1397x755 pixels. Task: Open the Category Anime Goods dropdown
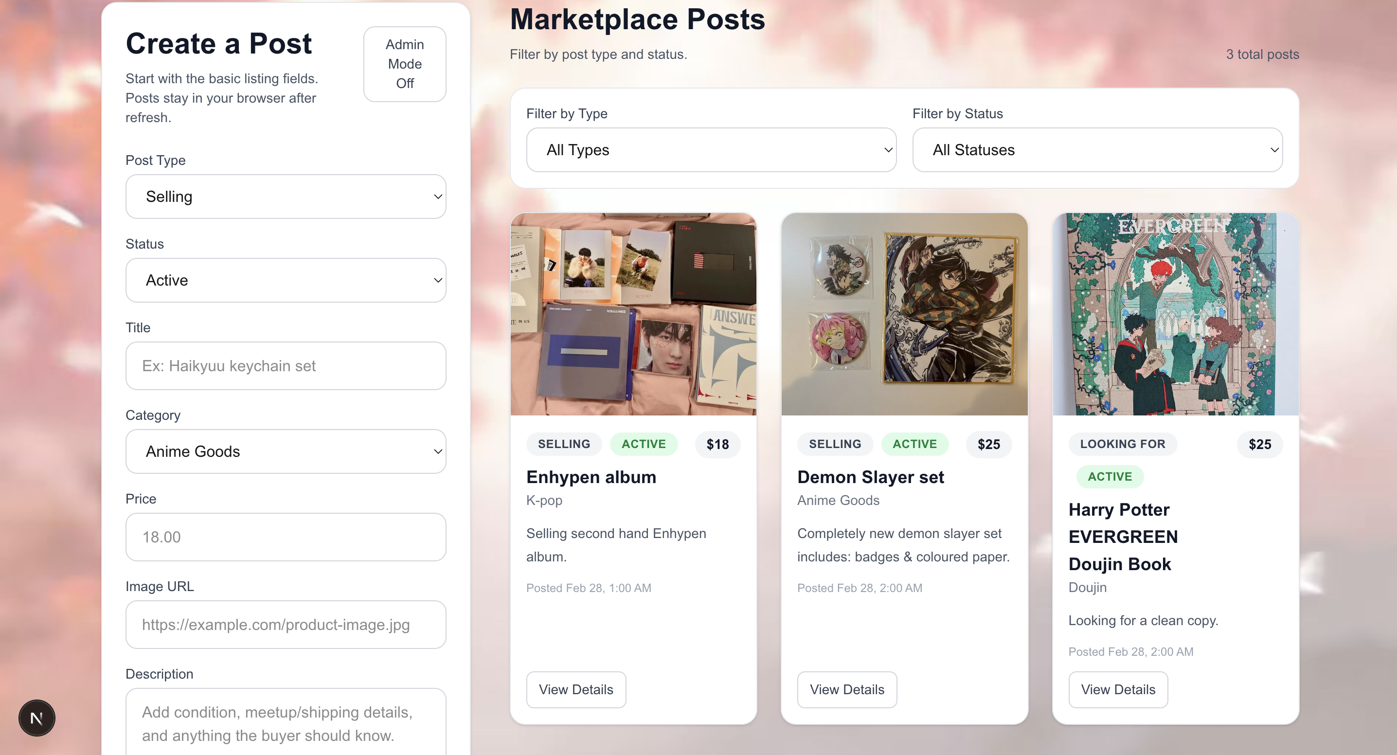[x=286, y=451]
